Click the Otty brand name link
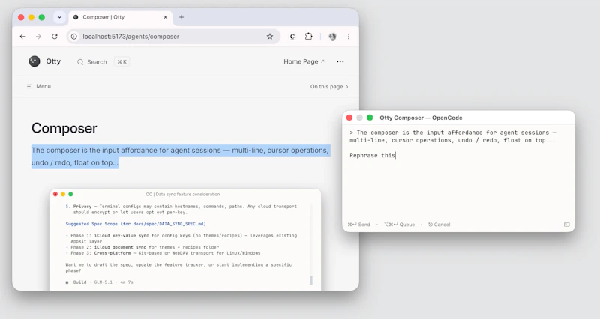600x319 pixels. 53,61
